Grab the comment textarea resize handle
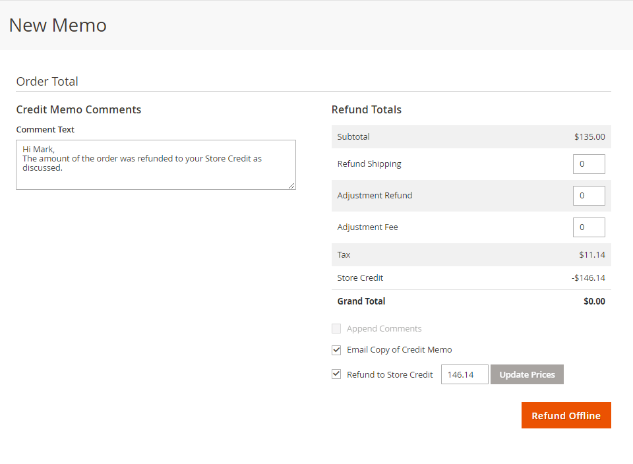Screen dimensions: 633x464 (291, 186)
